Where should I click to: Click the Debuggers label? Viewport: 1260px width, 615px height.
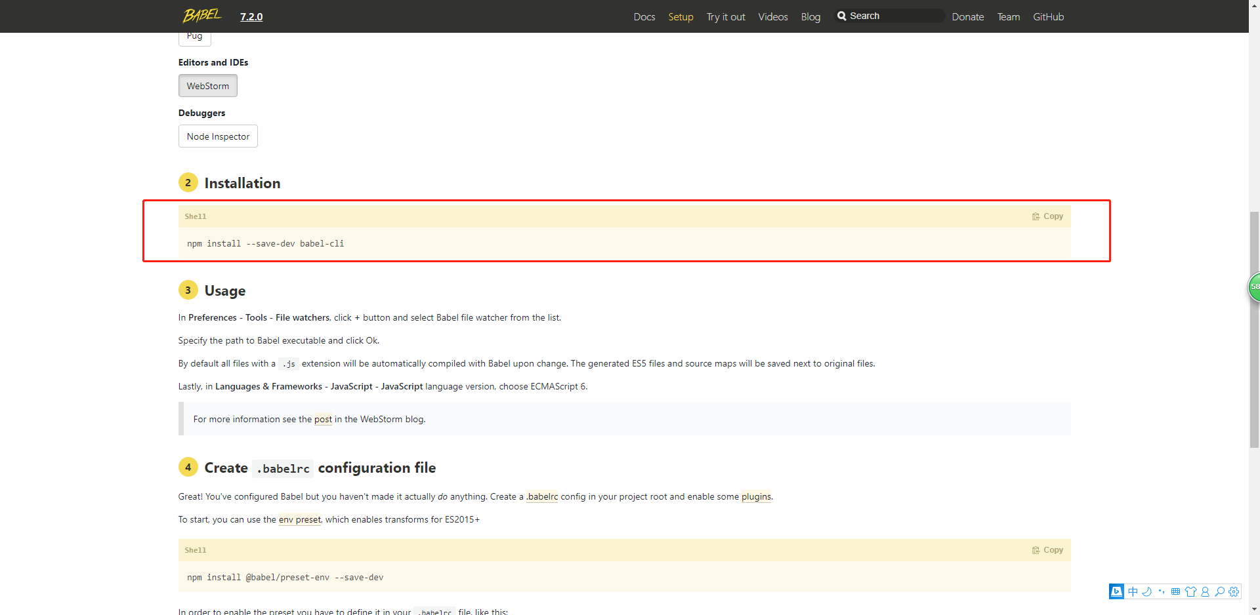(201, 113)
